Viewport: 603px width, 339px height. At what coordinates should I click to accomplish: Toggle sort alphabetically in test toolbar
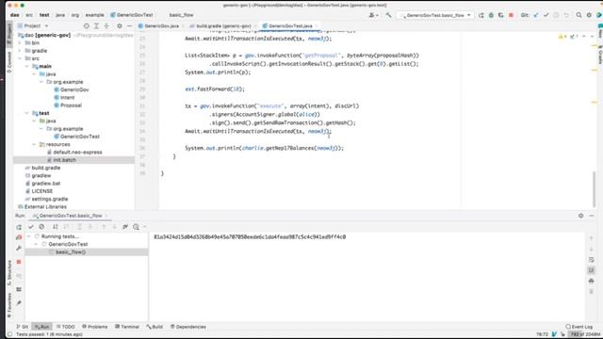coord(56,227)
